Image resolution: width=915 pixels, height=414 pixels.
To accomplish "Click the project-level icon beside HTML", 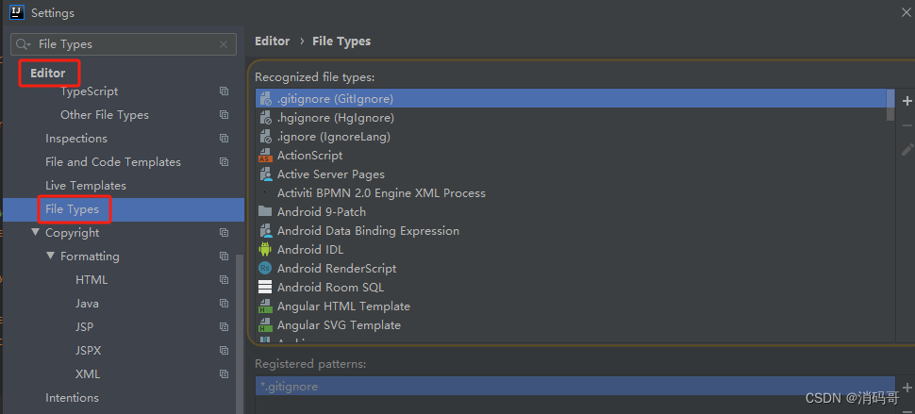I will click(x=225, y=280).
